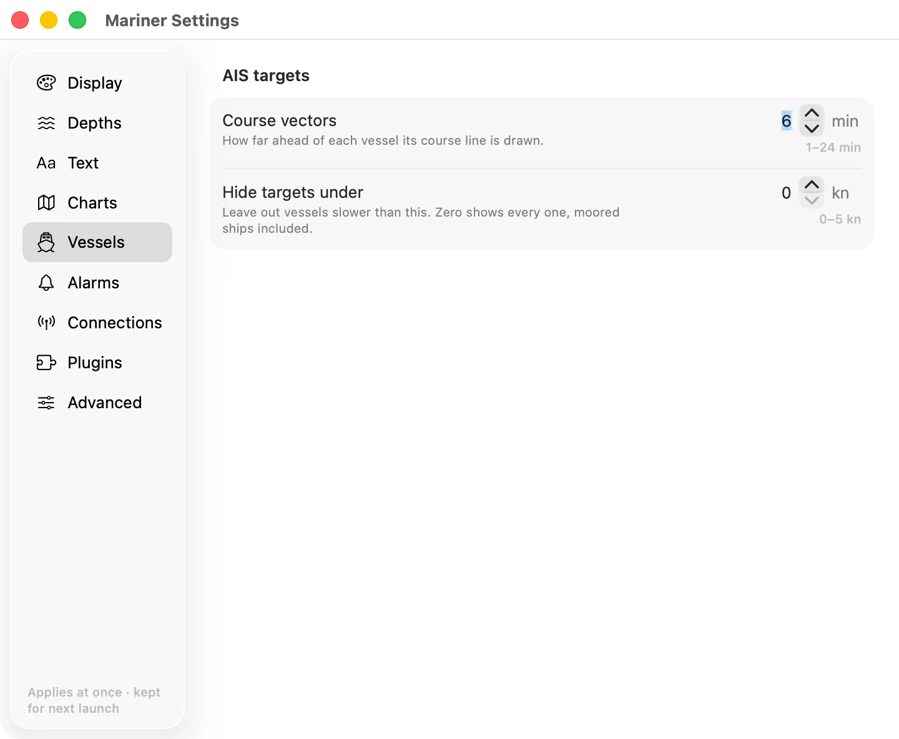The width and height of the screenshot is (899, 739).
Task: Open the Plugins section
Action: (x=97, y=363)
